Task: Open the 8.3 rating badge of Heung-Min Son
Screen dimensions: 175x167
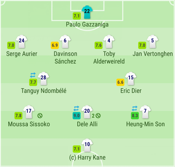Action: pos(135,116)
